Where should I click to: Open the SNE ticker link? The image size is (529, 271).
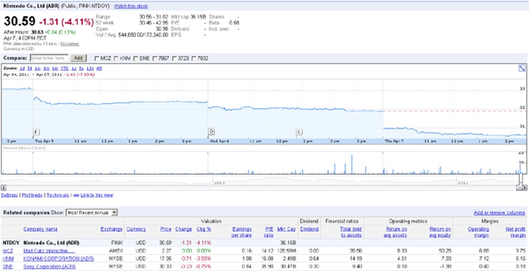click(x=7, y=267)
